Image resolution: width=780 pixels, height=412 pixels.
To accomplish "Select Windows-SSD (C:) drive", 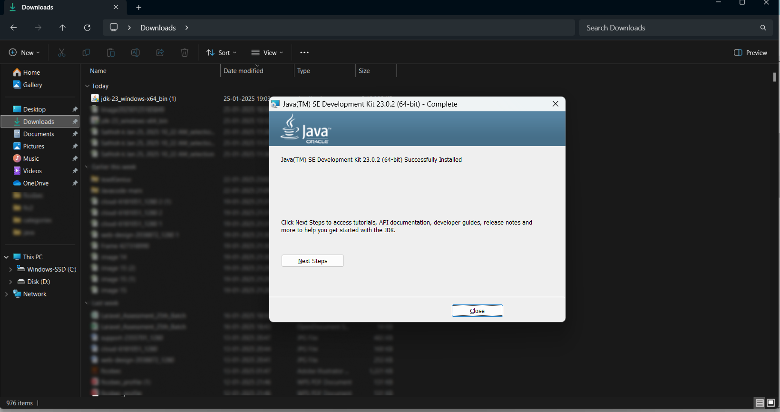I will click(x=51, y=269).
